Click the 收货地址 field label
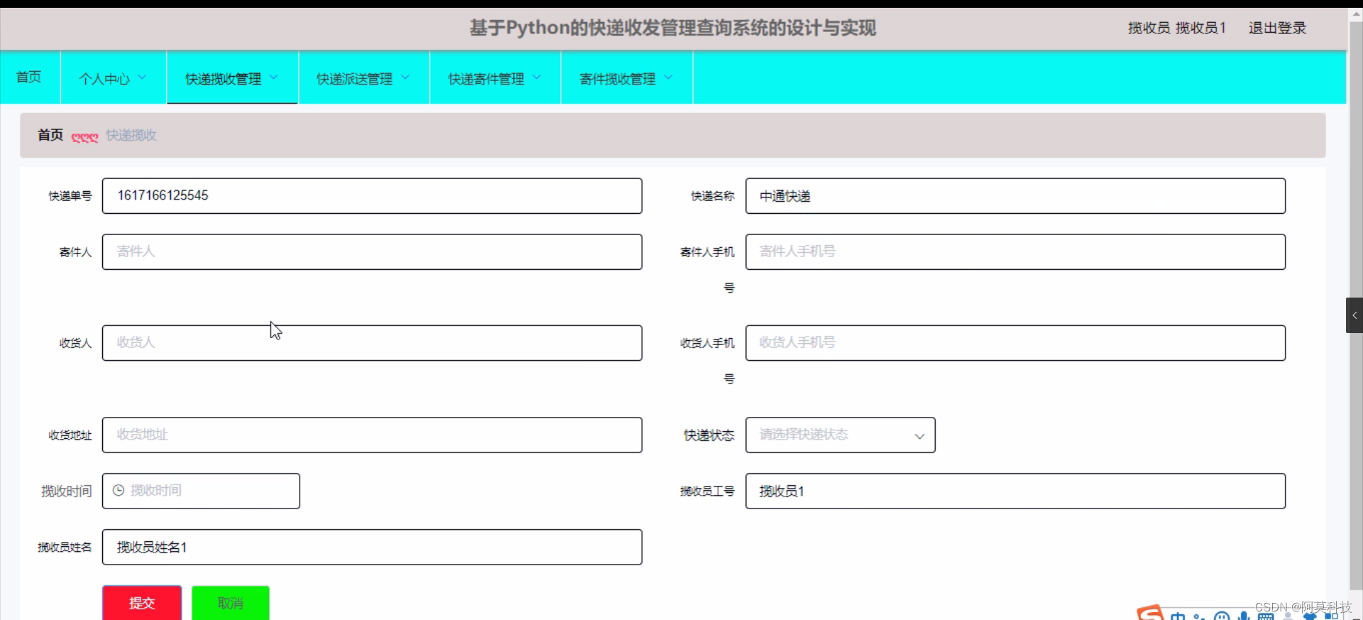 70,435
